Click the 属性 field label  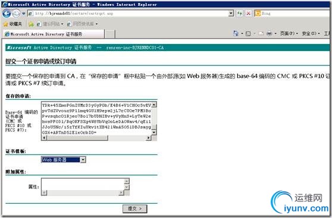(34, 187)
